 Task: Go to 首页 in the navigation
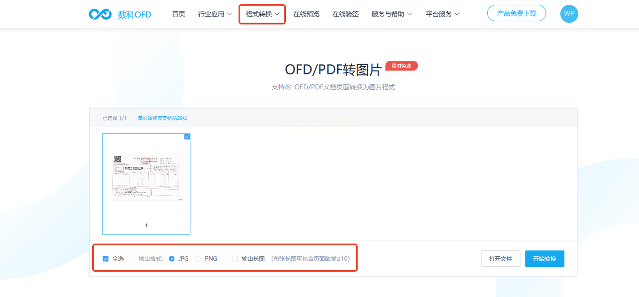tap(178, 14)
